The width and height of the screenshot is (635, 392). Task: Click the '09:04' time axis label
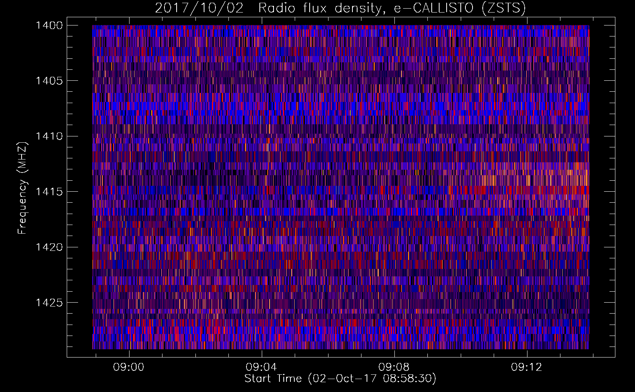(x=261, y=367)
